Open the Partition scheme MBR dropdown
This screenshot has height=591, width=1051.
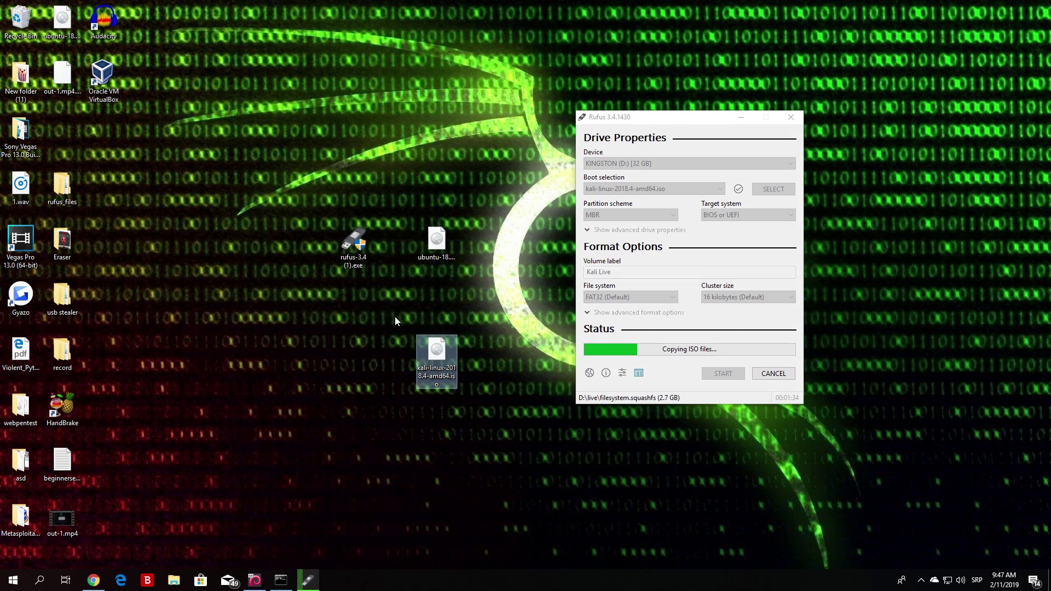631,215
